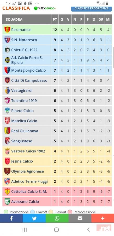Open Montegiorgio Calcio team page
This screenshot has width=114, height=236.
29,70
